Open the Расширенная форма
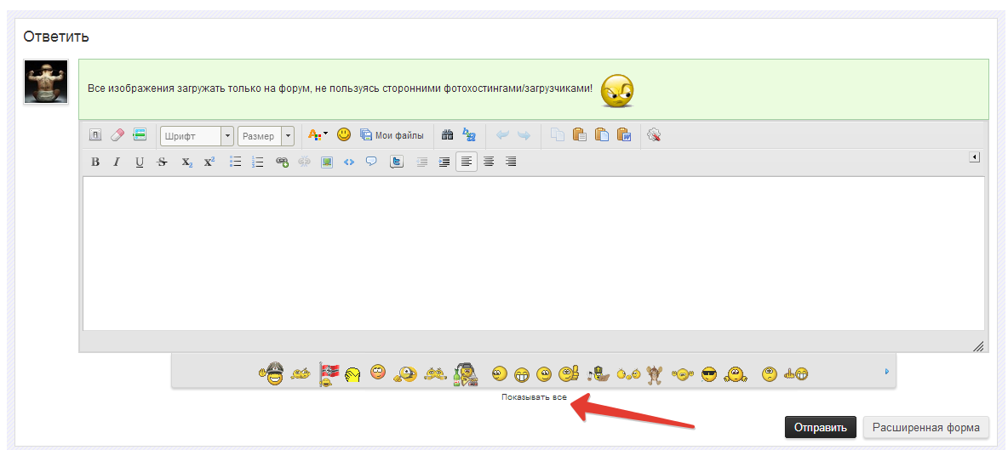This screenshot has width=1008, height=450. 925,428
